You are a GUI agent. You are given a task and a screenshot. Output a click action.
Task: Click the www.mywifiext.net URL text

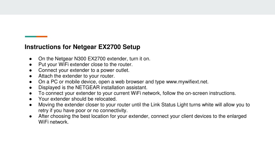click(187, 82)
